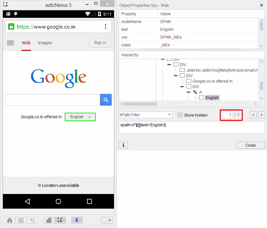Select the English node in Hierarchy
Viewport: 267px width, 228px height.
(212, 97)
